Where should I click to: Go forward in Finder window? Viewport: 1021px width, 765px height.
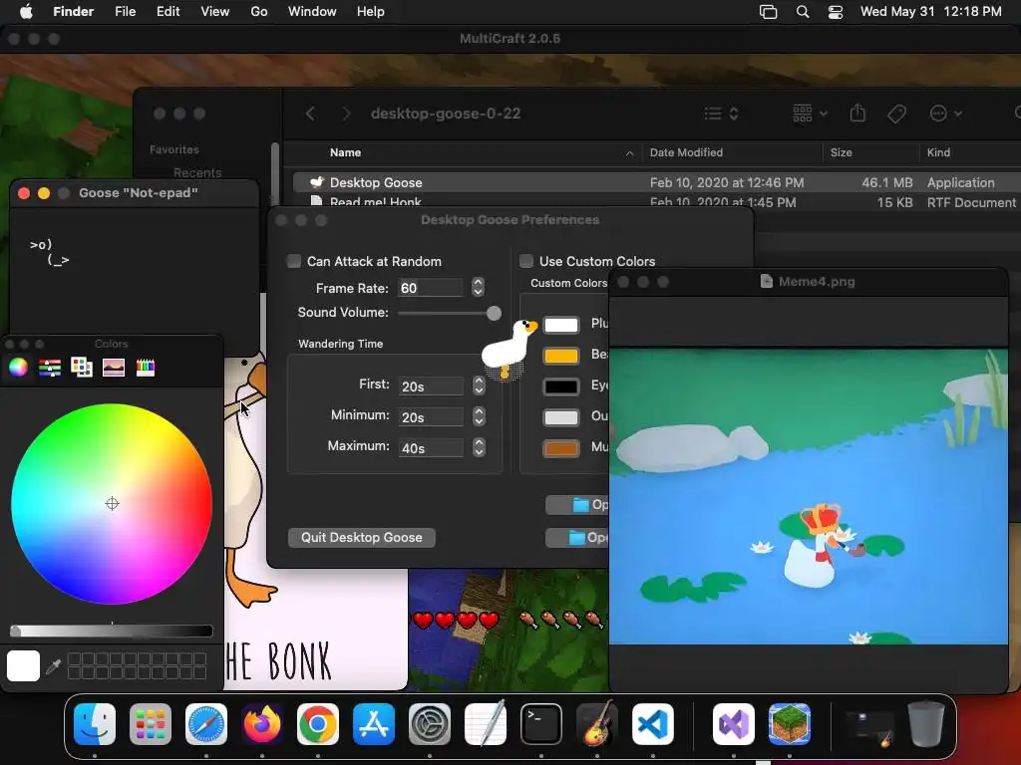[x=346, y=114]
